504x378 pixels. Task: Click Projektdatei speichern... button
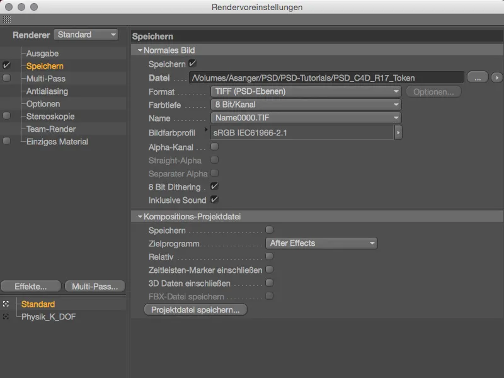[195, 309]
